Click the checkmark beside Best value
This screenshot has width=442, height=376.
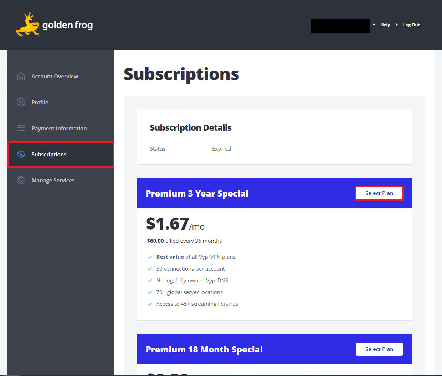point(150,257)
